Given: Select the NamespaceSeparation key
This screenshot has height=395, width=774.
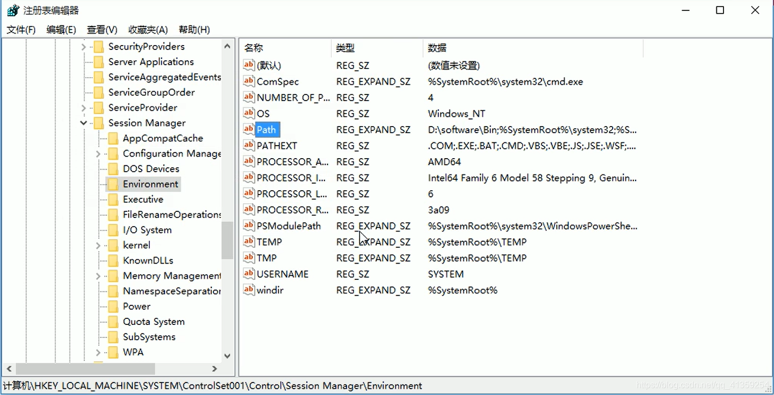Looking at the screenshot, I should tap(172, 291).
